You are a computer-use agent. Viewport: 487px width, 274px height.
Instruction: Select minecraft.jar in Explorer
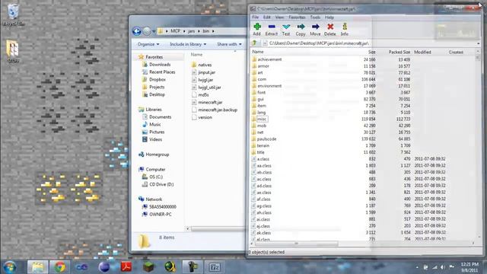click(x=210, y=102)
